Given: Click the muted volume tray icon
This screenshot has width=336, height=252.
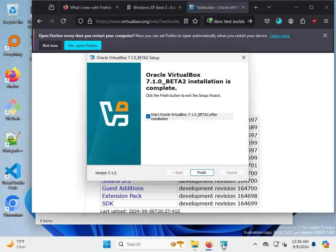Looking at the screenshot, I should [x=284, y=244].
